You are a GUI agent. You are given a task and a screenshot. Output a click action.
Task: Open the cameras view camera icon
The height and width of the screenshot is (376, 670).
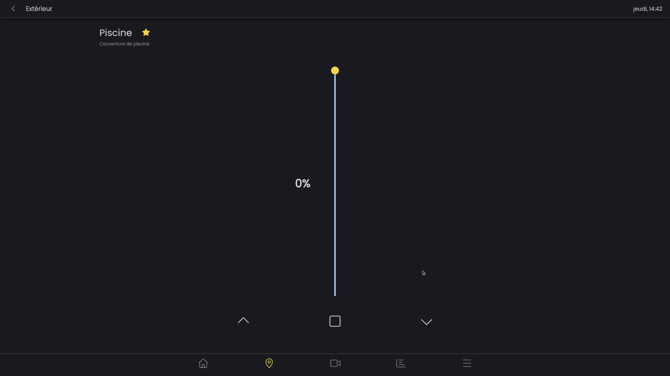(x=335, y=363)
